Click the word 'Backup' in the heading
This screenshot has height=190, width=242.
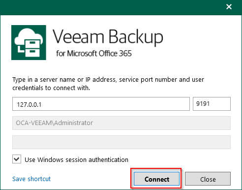pos(136,37)
